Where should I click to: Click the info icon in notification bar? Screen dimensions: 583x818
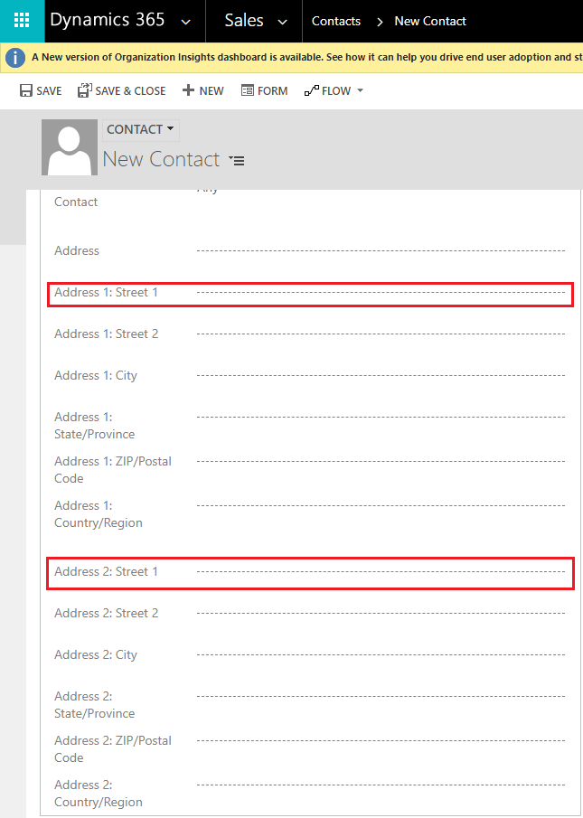point(14,58)
